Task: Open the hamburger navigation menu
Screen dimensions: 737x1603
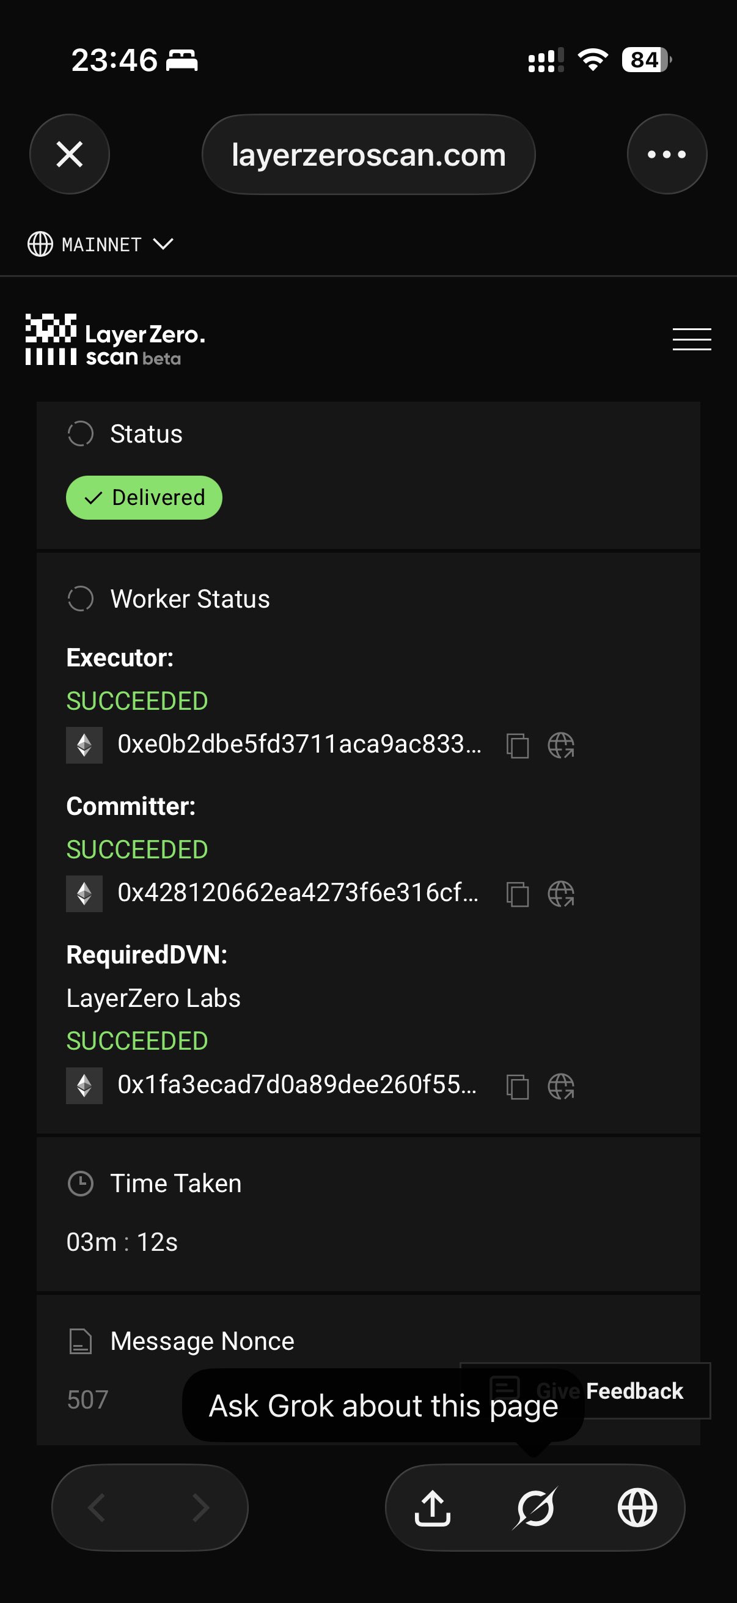Action: pyautogui.click(x=692, y=339)
